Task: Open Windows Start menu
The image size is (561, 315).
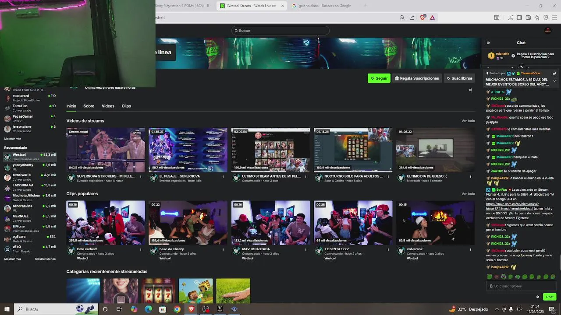Action: pyautogui.click(x=7, y=309)
